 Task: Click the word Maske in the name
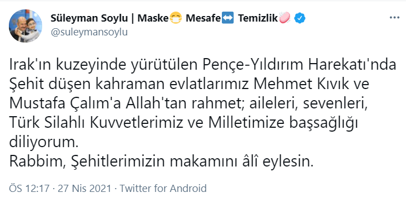pos(153,18)
